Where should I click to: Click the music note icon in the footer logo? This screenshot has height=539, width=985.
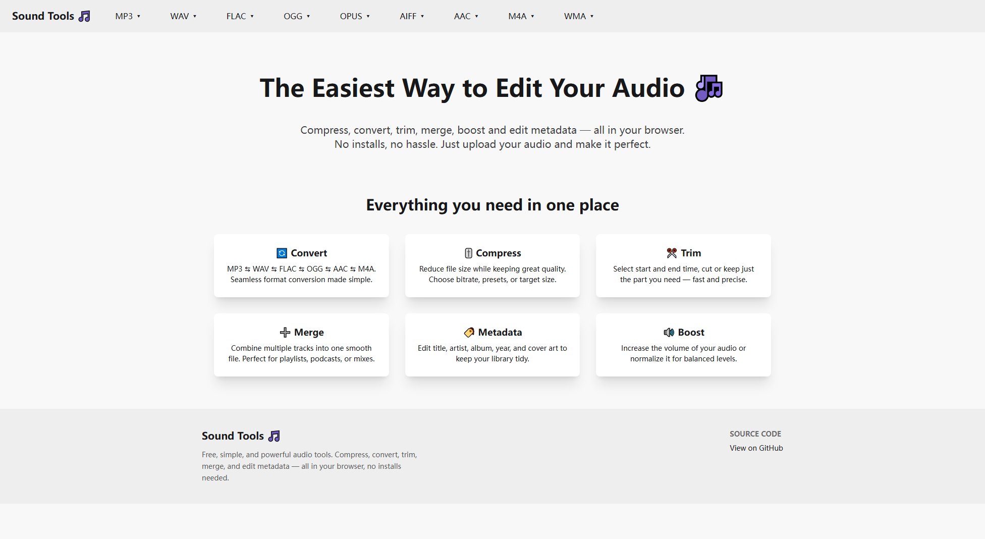[274, 436]
